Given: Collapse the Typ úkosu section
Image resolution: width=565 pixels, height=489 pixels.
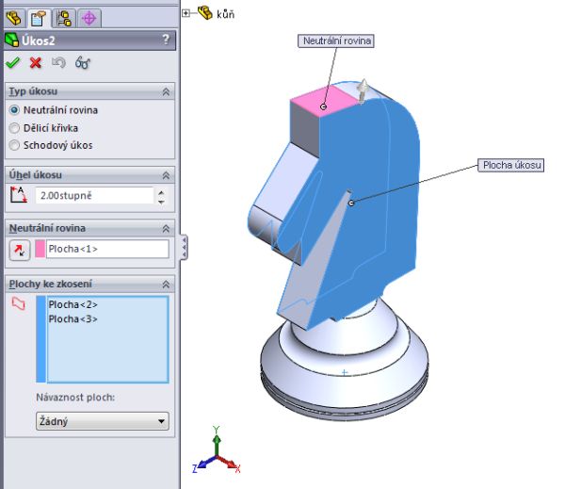Looking at the screenshot, I should click(166, 91).
